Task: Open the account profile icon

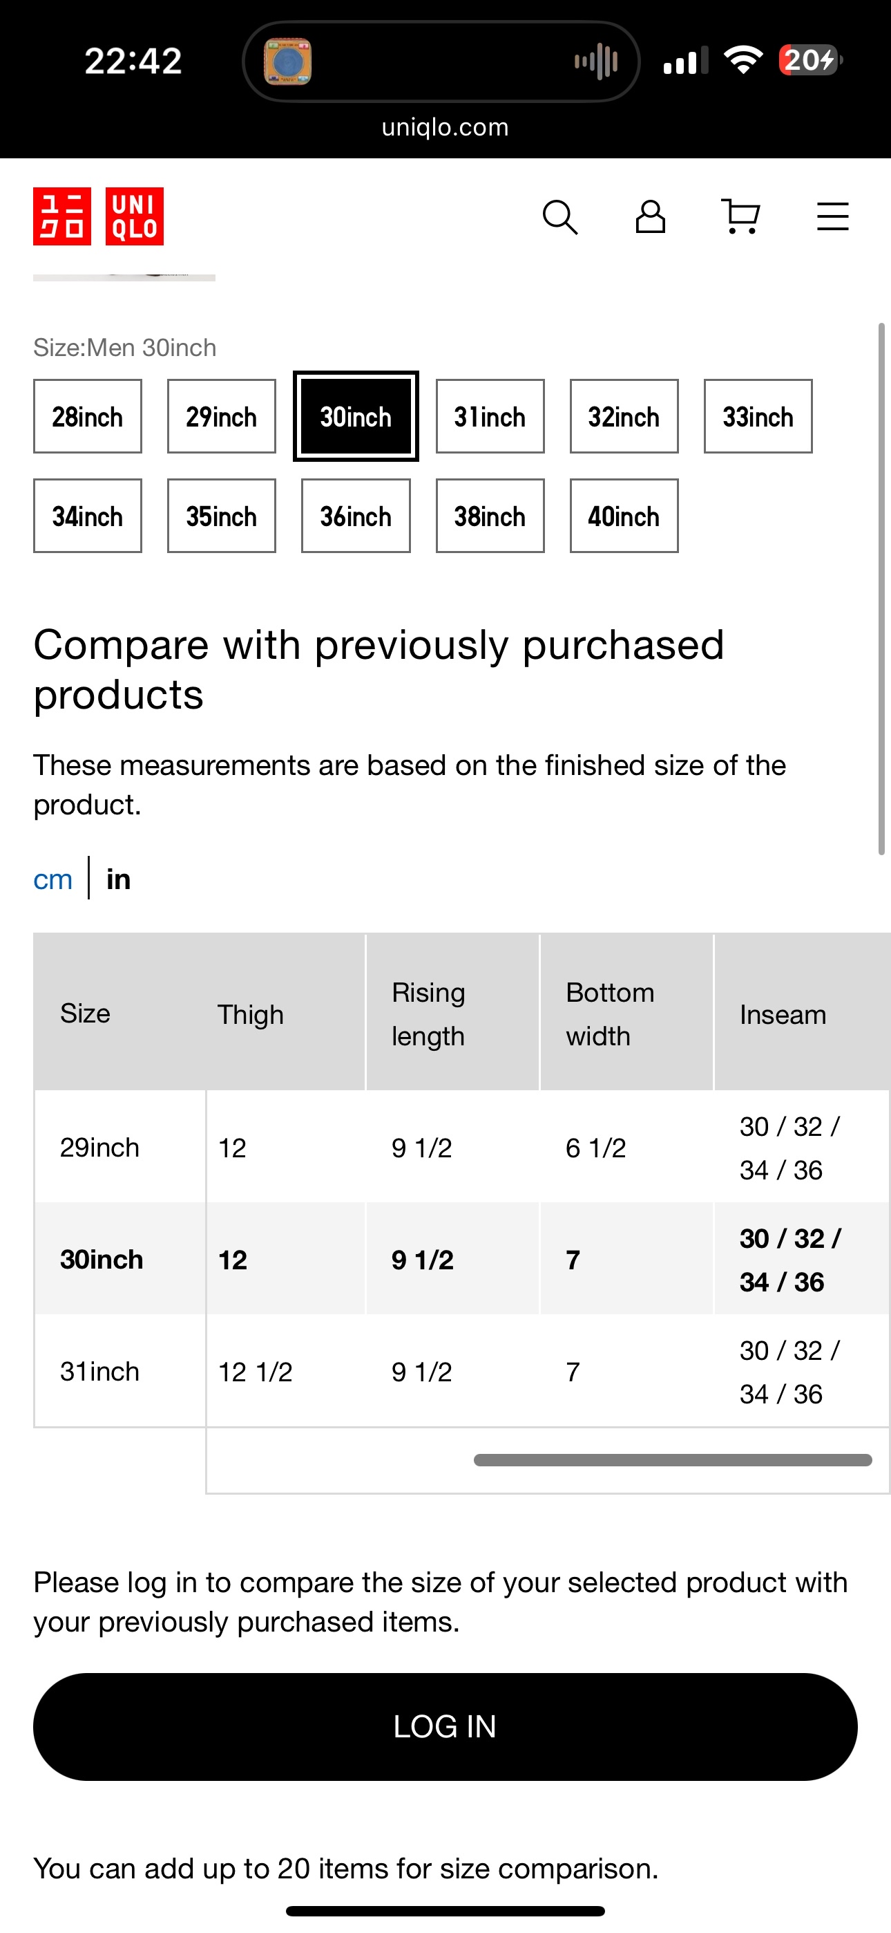Action: [650, 217]
